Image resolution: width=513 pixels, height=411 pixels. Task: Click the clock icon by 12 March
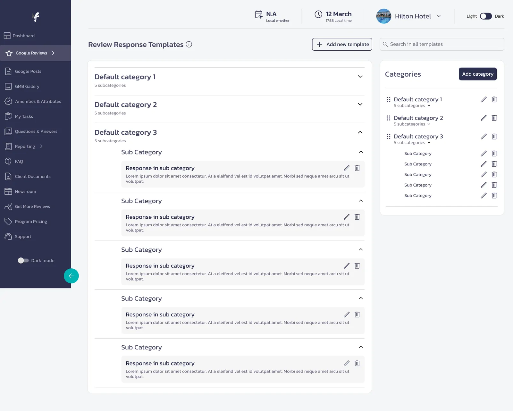(x=318, y=14)
